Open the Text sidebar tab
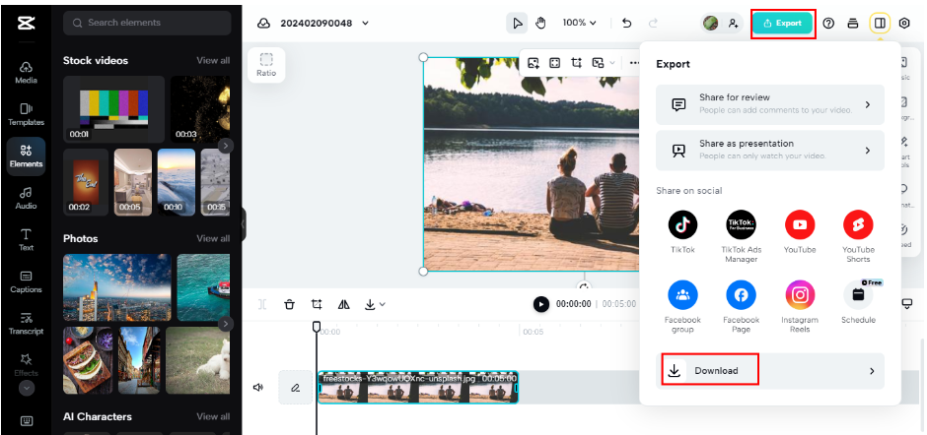The width and height of the screenshot is (927, 435). [x=26, y=240]
